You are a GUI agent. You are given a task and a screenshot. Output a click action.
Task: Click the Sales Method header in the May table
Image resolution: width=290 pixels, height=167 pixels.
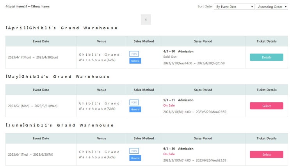(144, 90)
